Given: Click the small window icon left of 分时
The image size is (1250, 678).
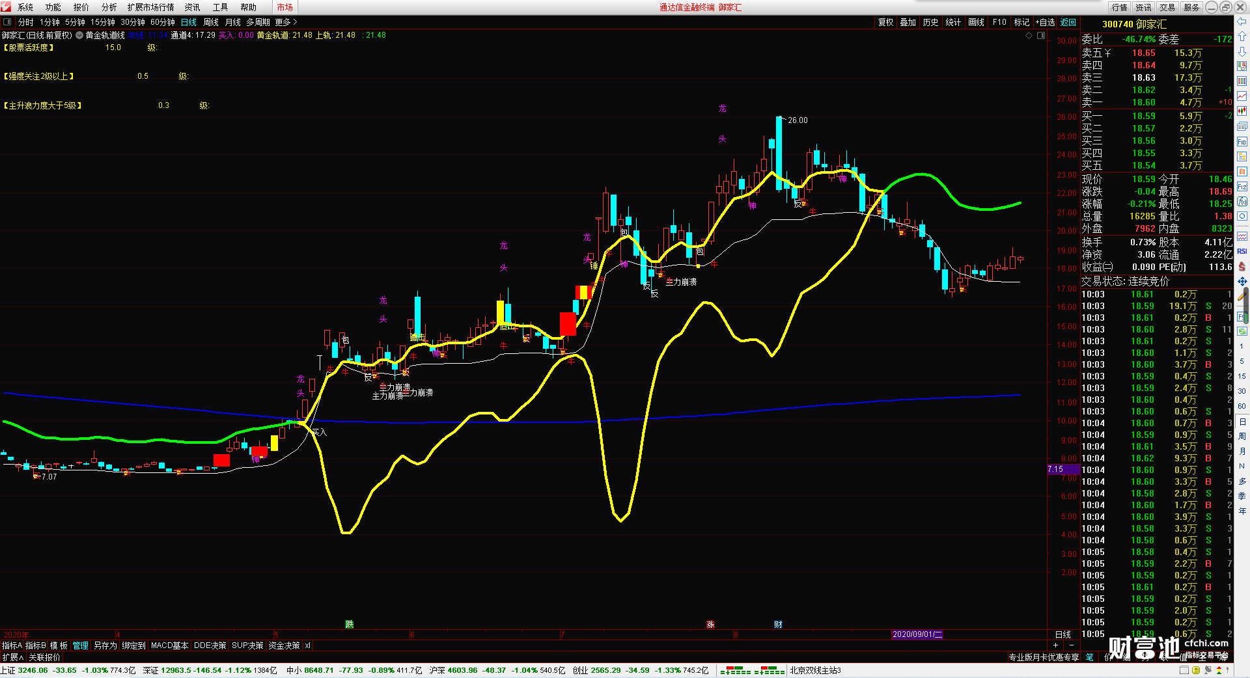Looking at the screenshot, I should [x=7, y=22].
